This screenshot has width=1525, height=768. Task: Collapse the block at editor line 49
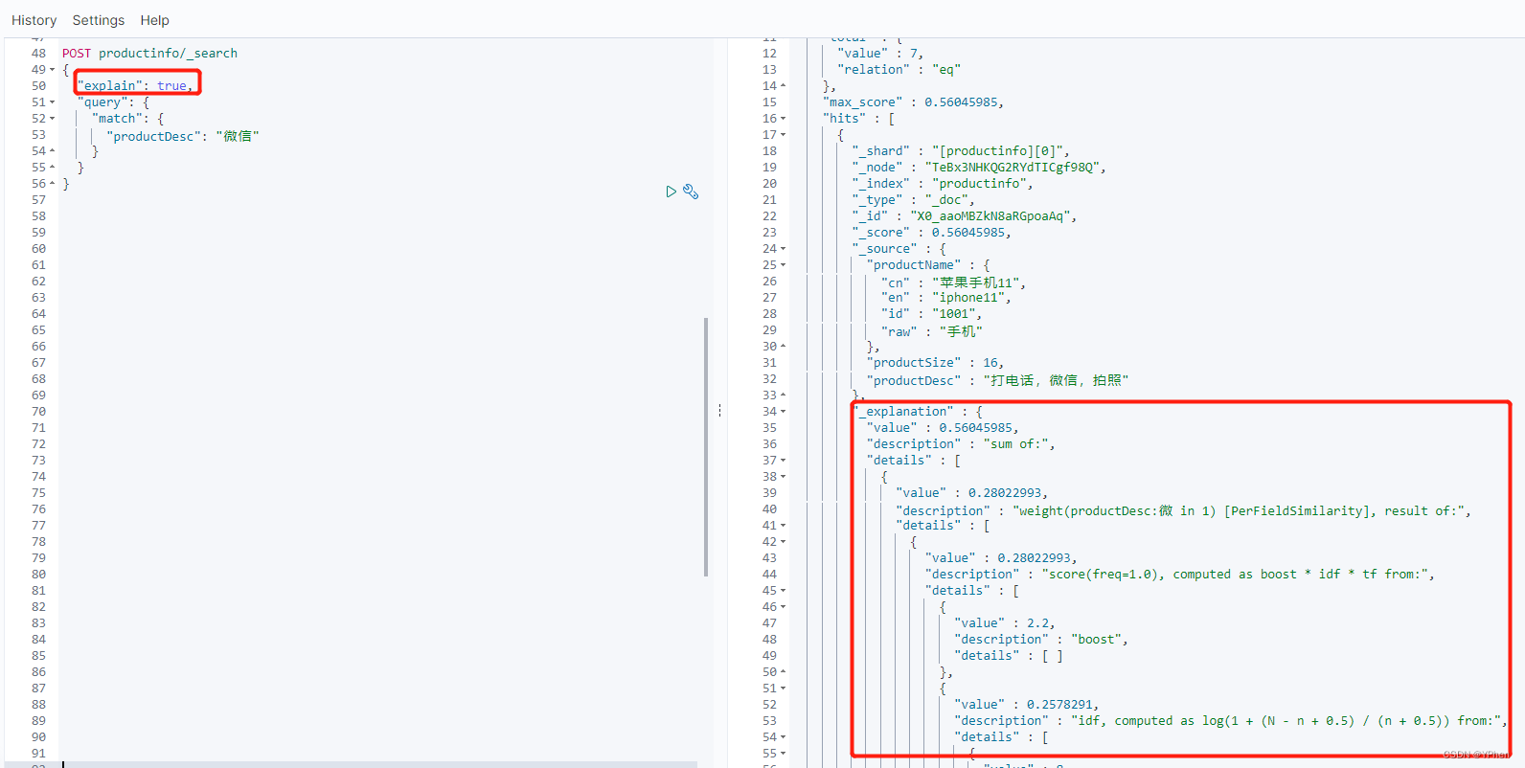click(52, 70)
